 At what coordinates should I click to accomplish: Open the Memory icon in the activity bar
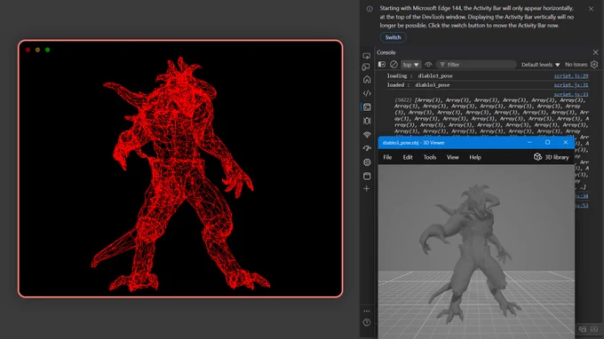[367, 162]
